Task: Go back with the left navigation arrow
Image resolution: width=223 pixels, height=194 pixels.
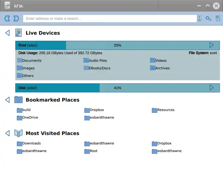Action: [7, 19]
